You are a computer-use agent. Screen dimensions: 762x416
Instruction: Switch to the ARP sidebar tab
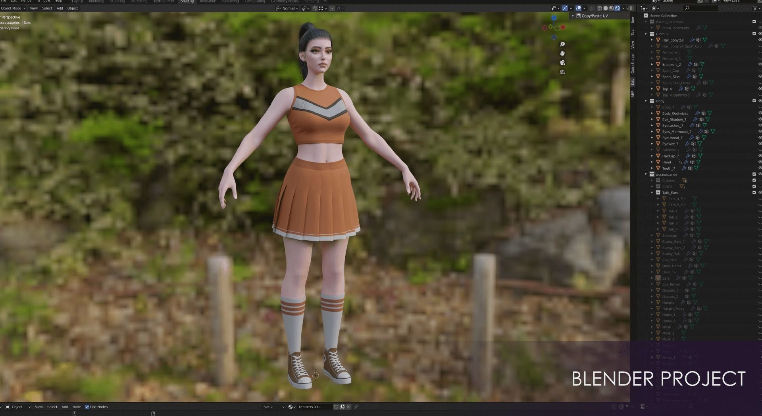point(633,94)
